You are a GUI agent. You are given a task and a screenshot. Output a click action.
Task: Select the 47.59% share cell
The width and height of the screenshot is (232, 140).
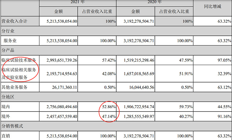[x=186, y=60]
